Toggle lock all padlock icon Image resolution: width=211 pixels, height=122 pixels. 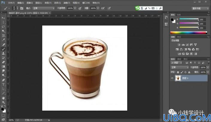click(189, 72)
